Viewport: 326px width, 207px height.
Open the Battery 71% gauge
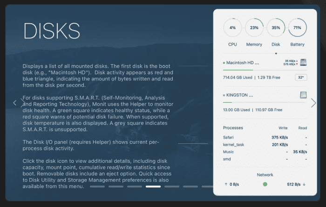[297, 27]
